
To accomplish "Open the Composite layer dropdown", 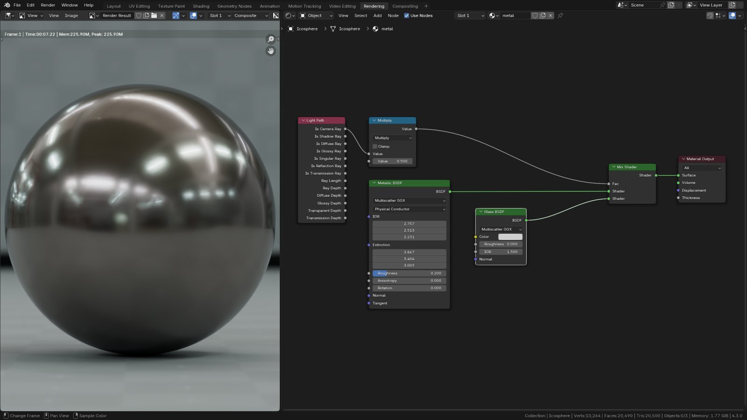I will pyautogui.click(x=251, y=15).
